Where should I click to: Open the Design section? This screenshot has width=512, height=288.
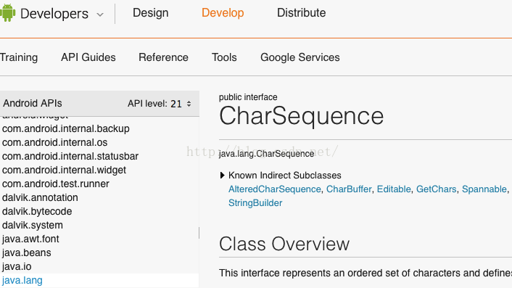[x=151, y=13]
